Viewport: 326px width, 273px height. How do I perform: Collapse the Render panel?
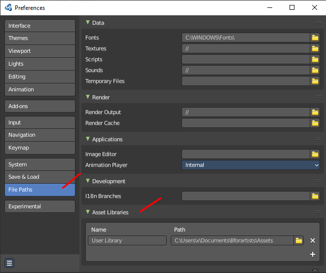[88, 97]
